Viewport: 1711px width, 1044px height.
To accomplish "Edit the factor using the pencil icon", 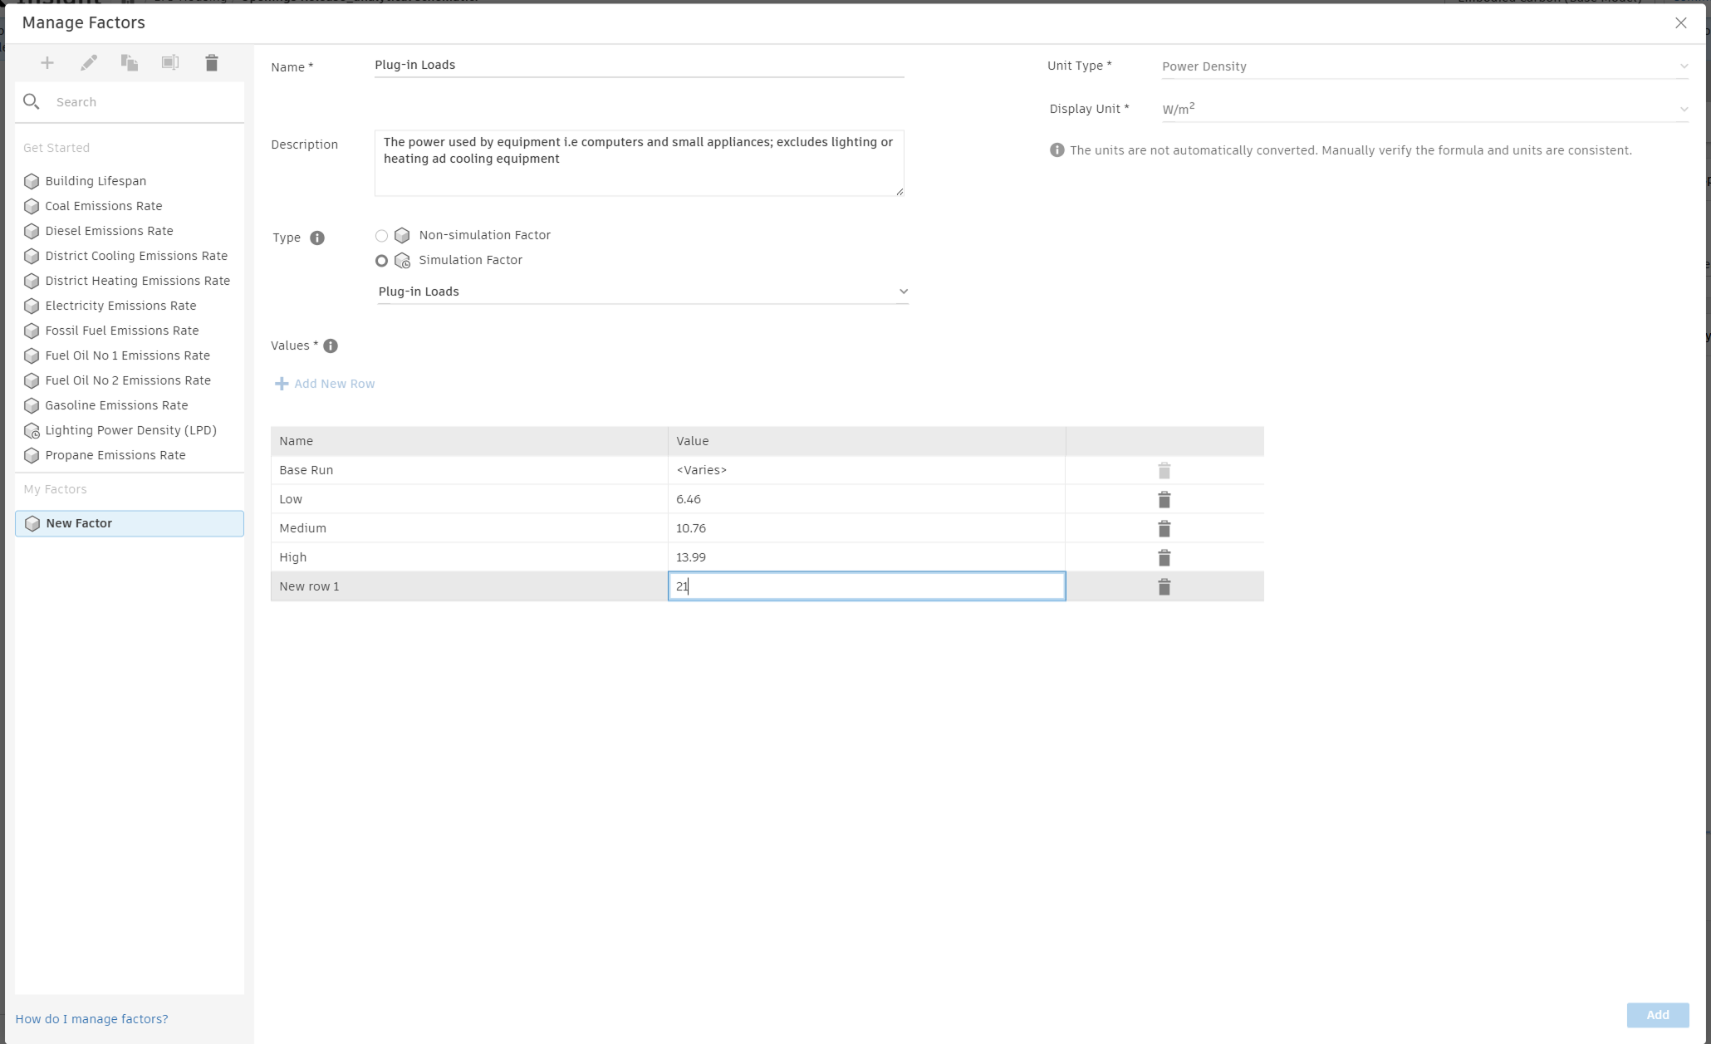I will tap(88, 62).
